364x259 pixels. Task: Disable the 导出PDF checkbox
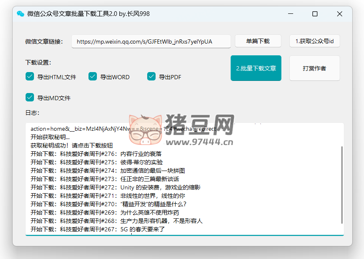coord(151,76)
